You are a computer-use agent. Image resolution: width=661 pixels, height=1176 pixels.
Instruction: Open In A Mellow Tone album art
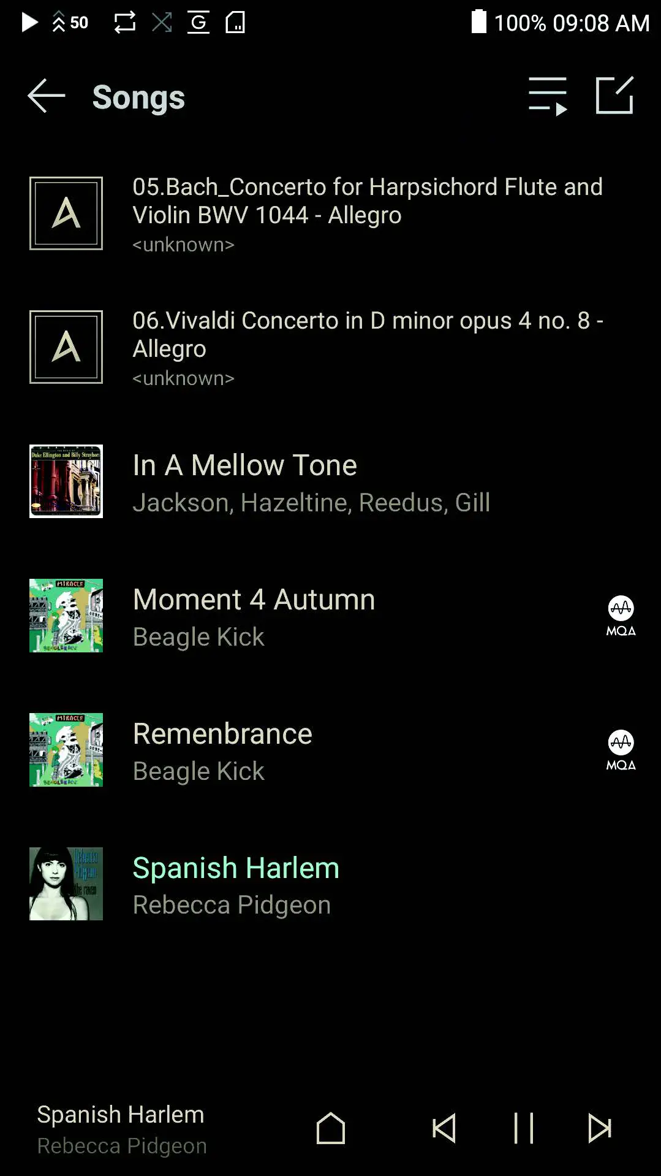point(66,481)
